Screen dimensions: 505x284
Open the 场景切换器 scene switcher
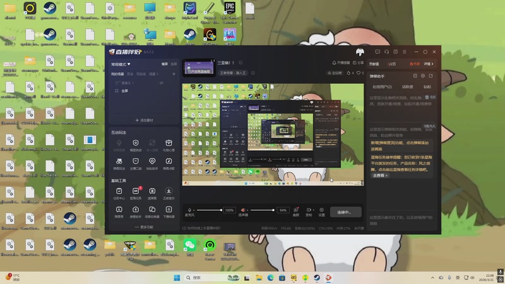(x=152, y=212)
